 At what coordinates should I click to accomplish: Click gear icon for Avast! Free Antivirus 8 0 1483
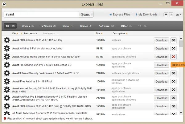[x=7, y=81]
